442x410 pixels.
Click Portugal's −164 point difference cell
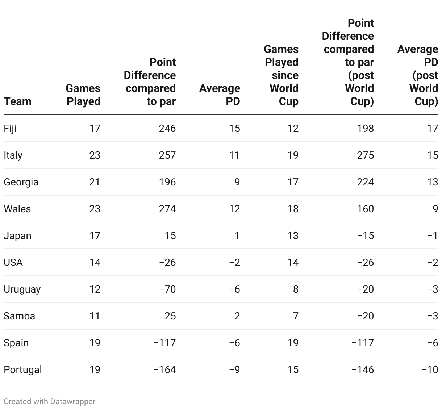pos(165,369)
